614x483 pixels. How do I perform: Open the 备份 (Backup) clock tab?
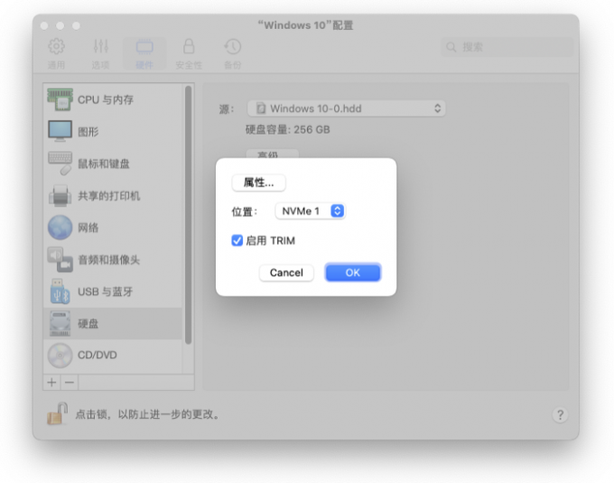point(233,53)
